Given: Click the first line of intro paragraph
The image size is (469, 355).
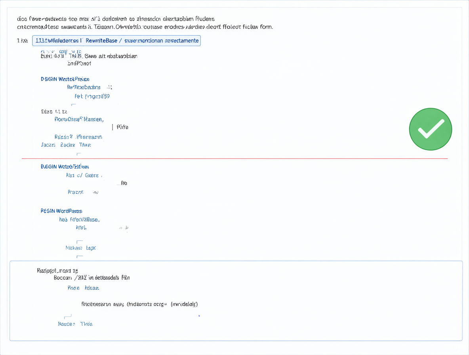Looking at the screenshot, I should point(116,19).
